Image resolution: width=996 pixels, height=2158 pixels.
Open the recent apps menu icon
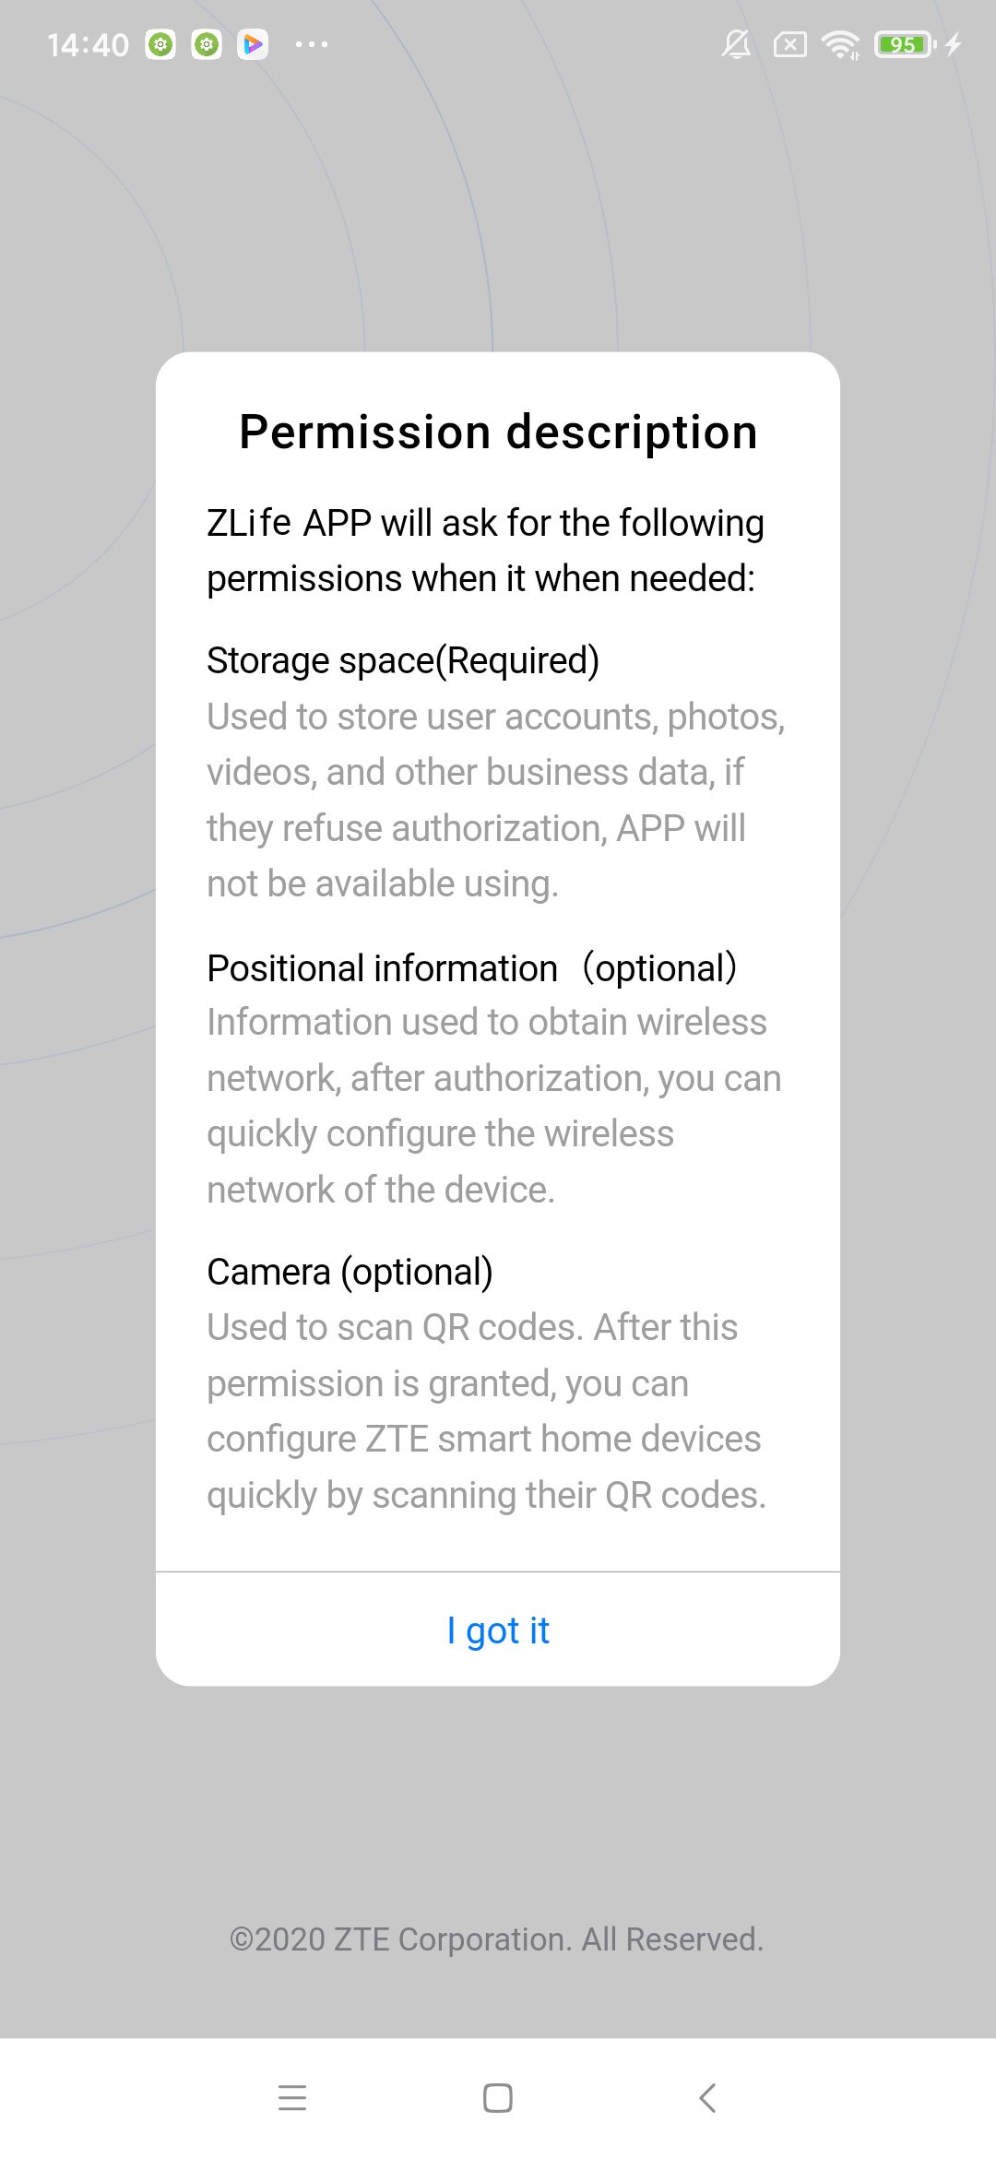point(292,2098)
